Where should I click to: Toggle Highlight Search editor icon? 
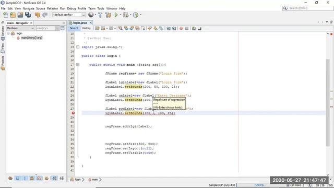tap(137, 28)
